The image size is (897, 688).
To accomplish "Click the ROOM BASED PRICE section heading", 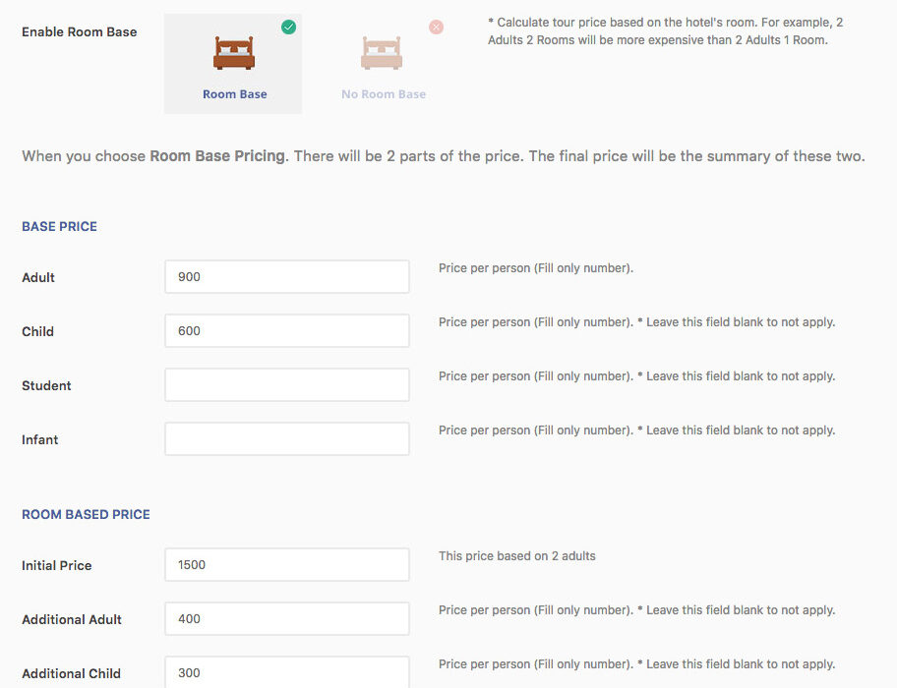I will click(x=86, y=514).
